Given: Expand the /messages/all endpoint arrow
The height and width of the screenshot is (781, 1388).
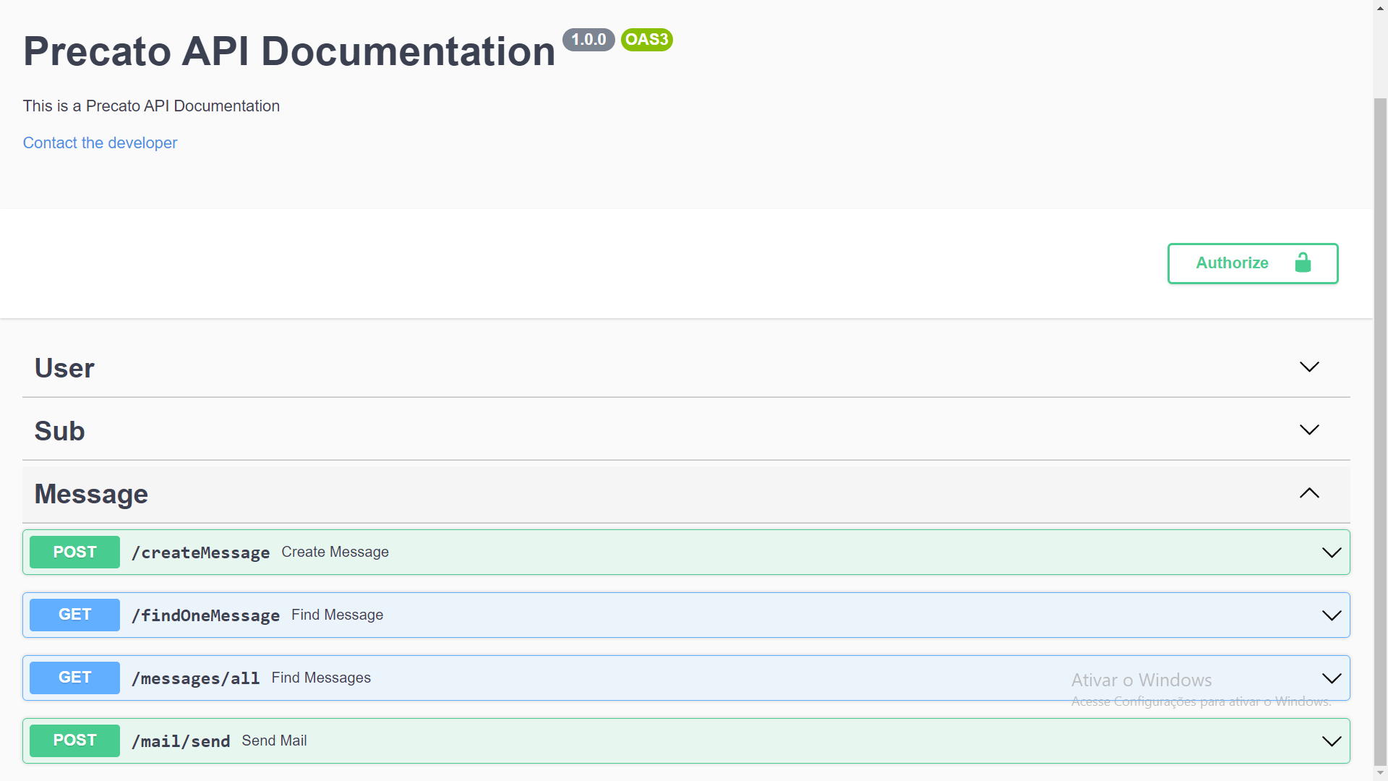Looking at the screenshot, I should coord(1331,678).
